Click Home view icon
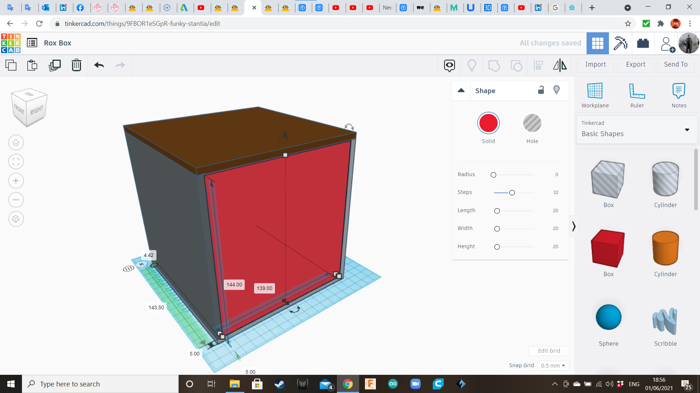This screenshot has height=393, width=700. pos(16,143)
